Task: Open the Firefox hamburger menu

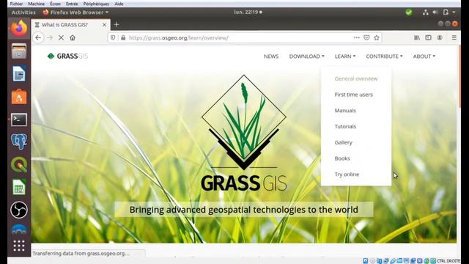Action: (454, 37)
